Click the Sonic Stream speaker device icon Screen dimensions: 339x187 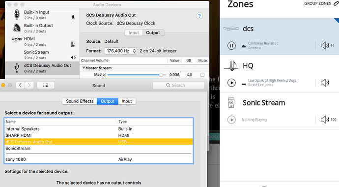click(231, 102)
